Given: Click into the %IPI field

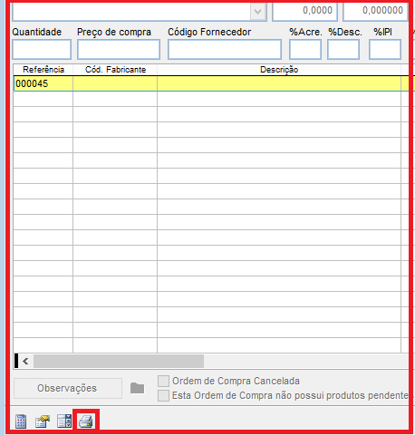Looking at the screenshot, I should 385,49.
